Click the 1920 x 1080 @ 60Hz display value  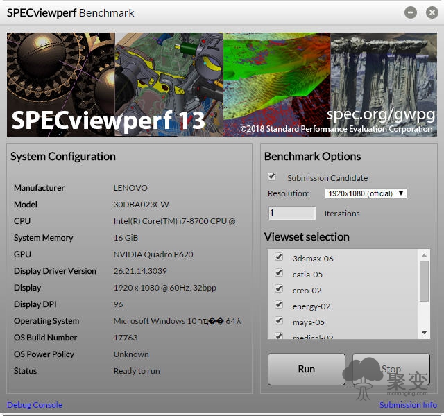[165, 288]
